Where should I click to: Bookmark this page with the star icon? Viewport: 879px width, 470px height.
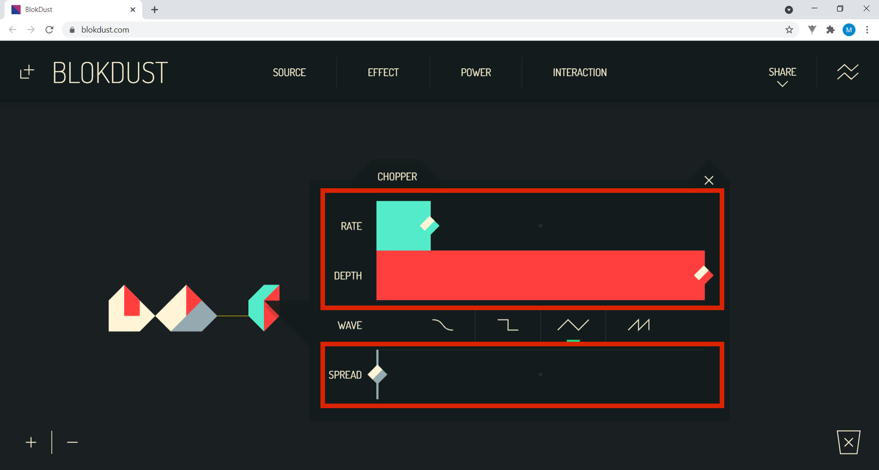(789, 30)
